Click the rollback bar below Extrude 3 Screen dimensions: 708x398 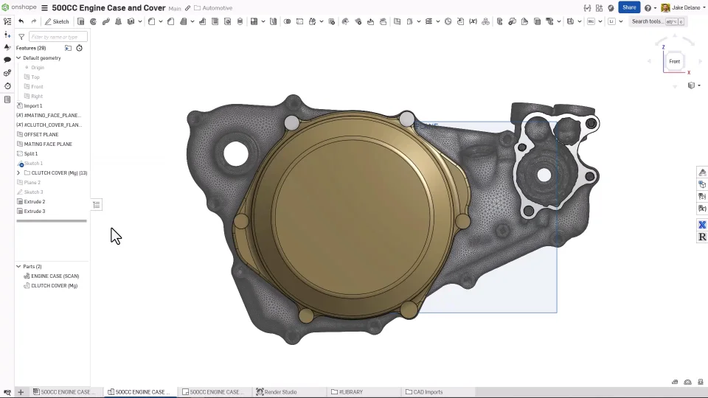pyautogui.click(x=52, y=220)
